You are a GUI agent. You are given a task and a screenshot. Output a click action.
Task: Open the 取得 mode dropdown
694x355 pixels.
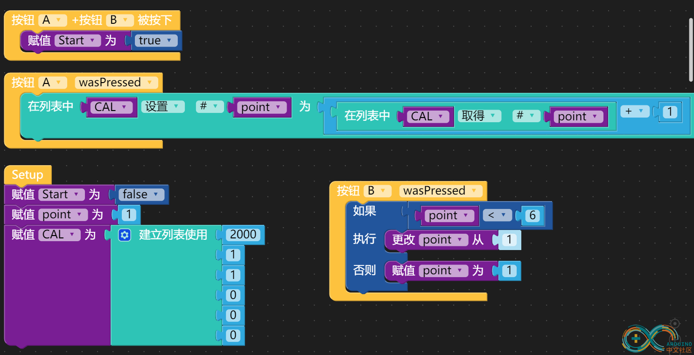click(479, 116)
